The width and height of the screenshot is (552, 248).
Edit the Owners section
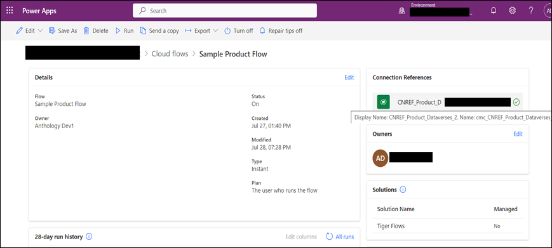(x=518, y=134)
